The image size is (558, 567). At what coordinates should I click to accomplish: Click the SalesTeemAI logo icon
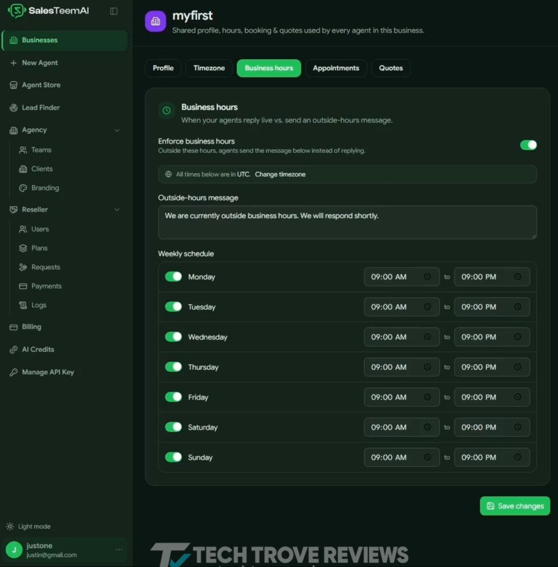pos(16,11)
